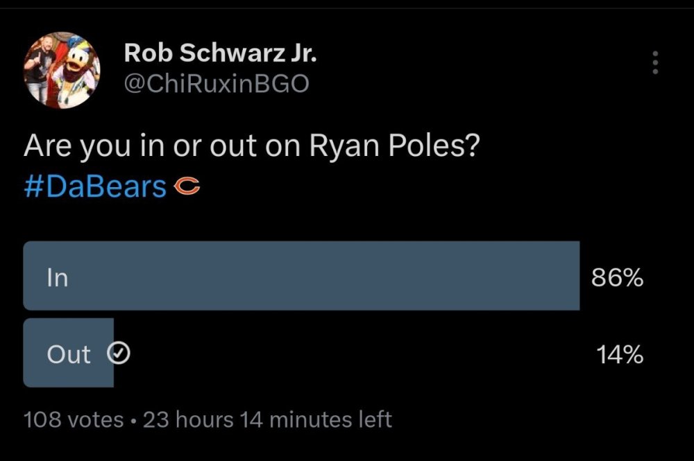Click the "23 hours 14 minutes left" text
Viewport: 694px width, 461px height.
(267, 419)
